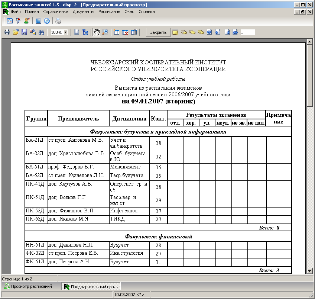This screenshot has width=315, height=299.
Task: Switch to Предварительный про... window tab
Action: point(91,286)
